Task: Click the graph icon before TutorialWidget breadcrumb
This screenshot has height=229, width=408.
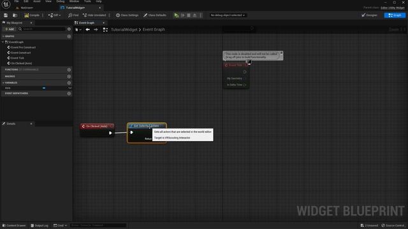Action: pyautogui.click(x=105, y=30)
